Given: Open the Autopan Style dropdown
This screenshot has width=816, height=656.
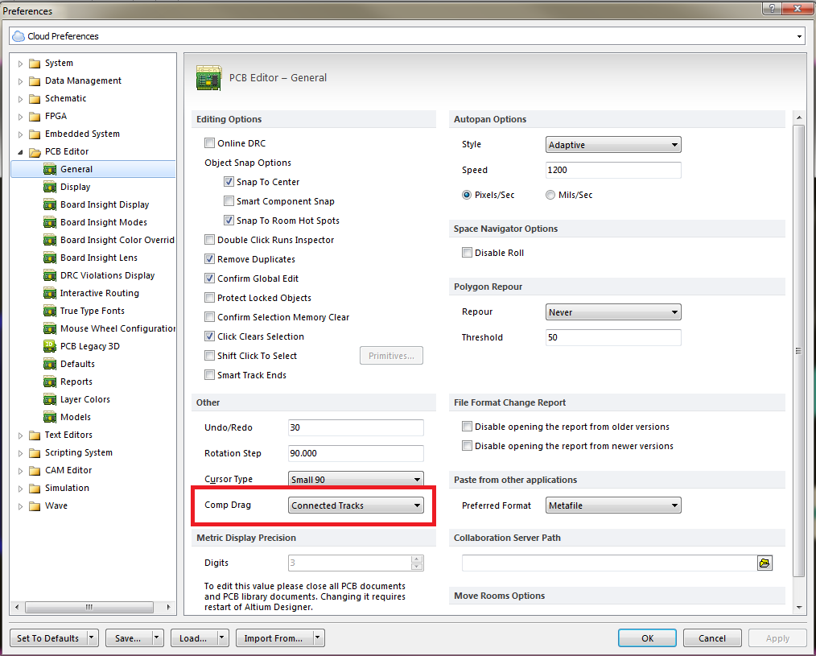Looking at the screenshot, I should click(x=613, y=145).
